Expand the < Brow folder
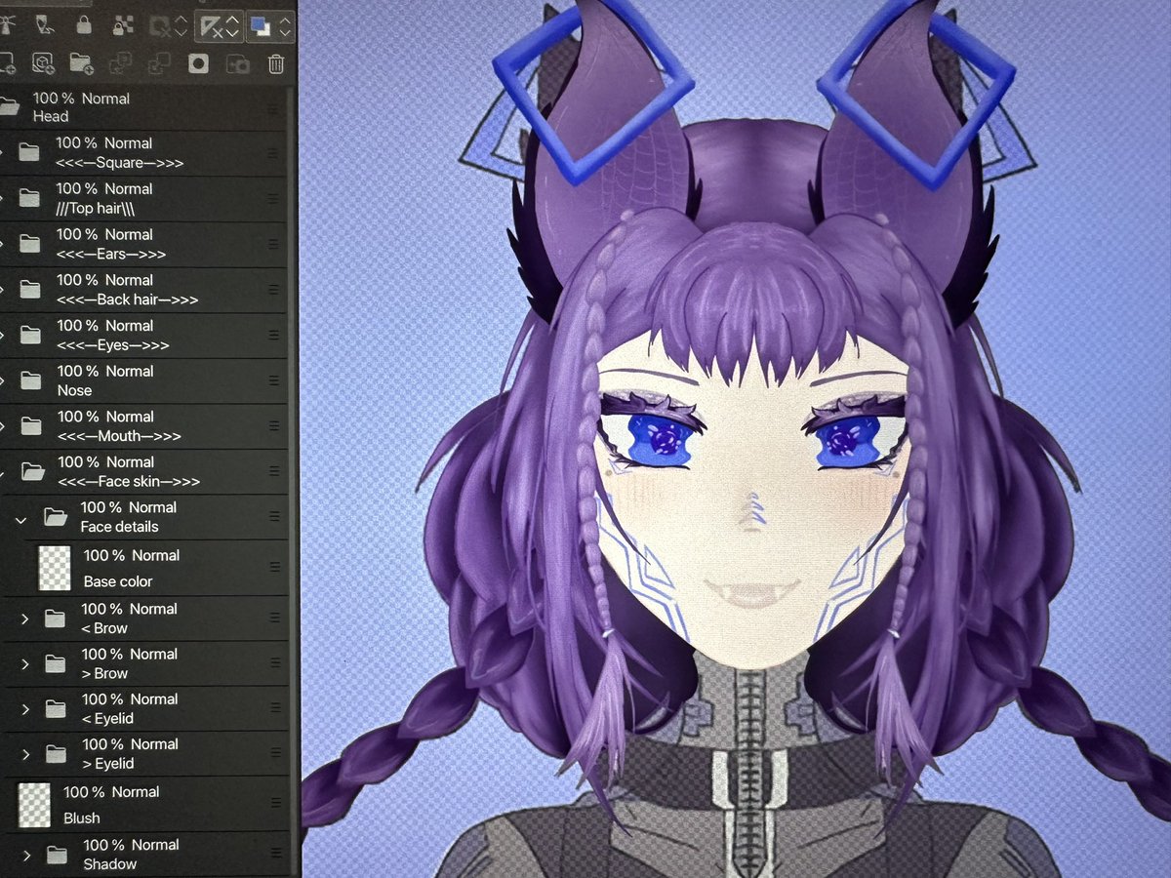This screenshot has width=1171, height=878. tap(23, 618)
